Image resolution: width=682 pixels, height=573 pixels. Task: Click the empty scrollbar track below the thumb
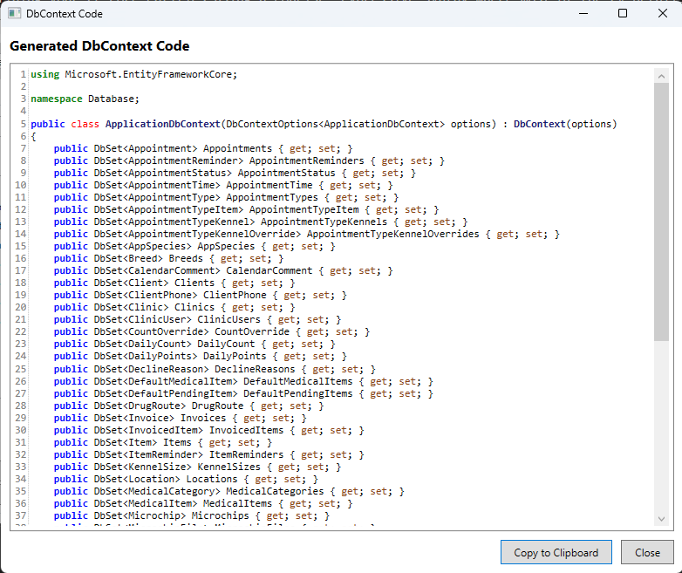point(661,427)
